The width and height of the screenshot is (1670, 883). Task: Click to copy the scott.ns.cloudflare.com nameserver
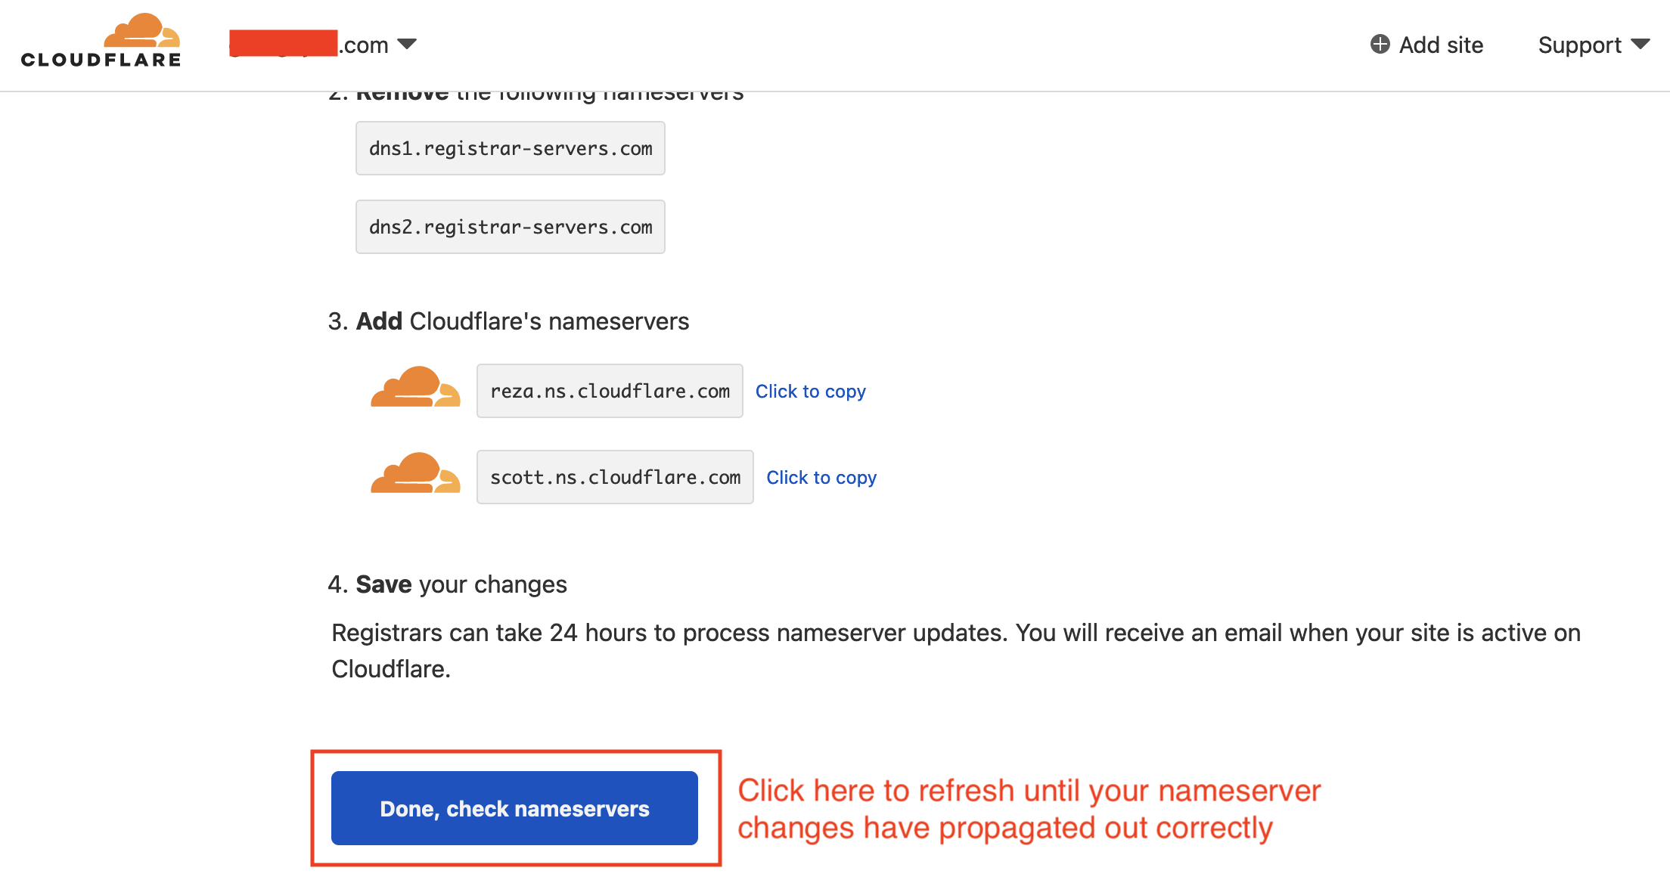[x=821, y=478]
